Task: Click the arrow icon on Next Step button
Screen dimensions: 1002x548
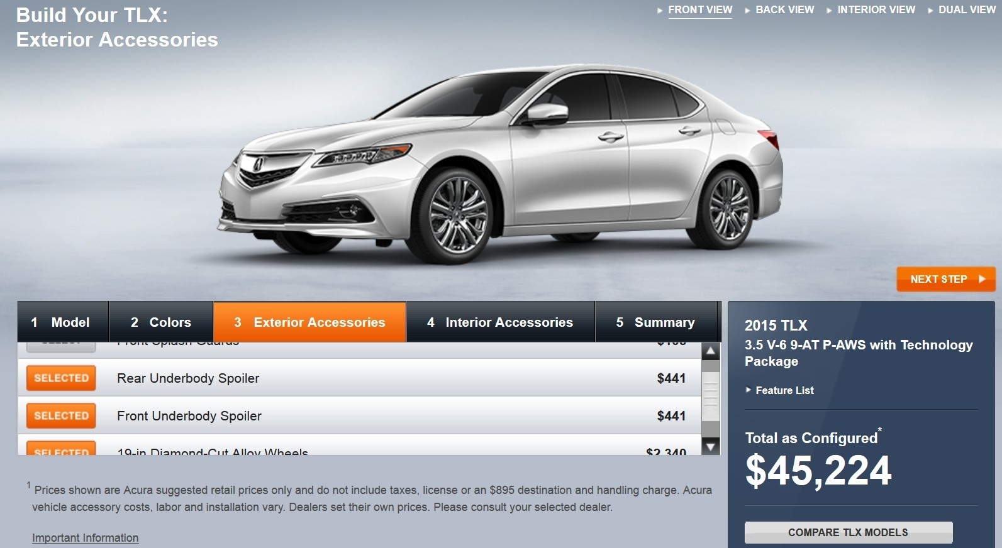Action: pyautogui.click(x=982, y=279)
